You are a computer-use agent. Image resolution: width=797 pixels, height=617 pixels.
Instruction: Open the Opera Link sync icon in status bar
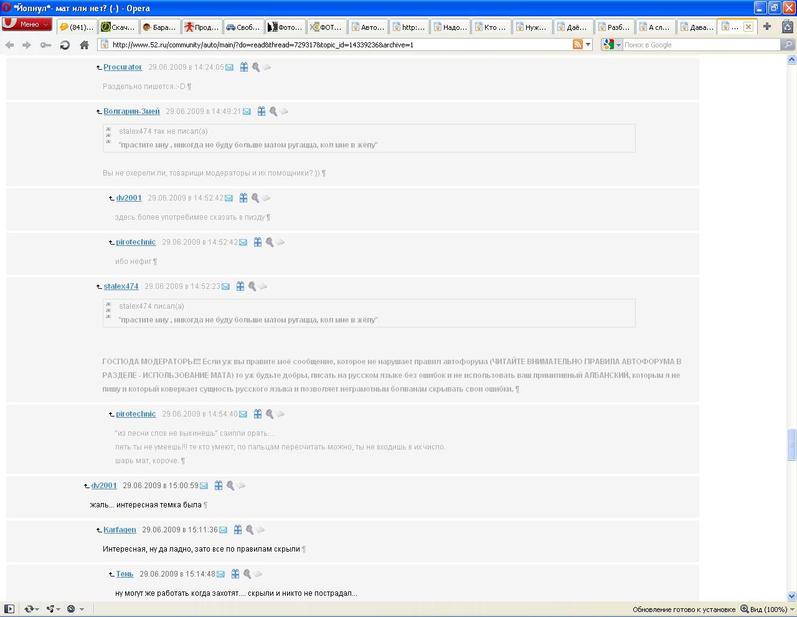(x=29, y=609)
